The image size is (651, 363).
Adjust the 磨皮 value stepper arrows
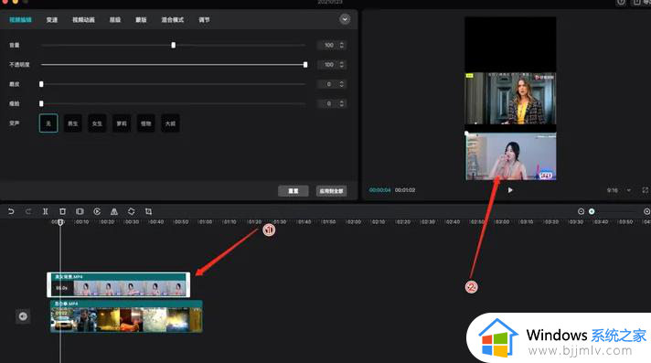pyautogui.click(x=342, y=84)
